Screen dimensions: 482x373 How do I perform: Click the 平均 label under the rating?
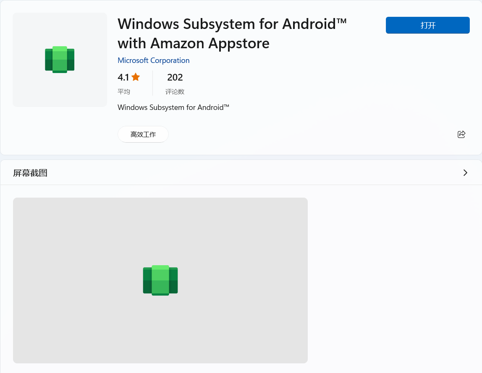tap(124, 91)
